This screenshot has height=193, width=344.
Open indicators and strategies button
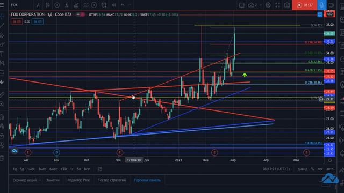point(67,5)
